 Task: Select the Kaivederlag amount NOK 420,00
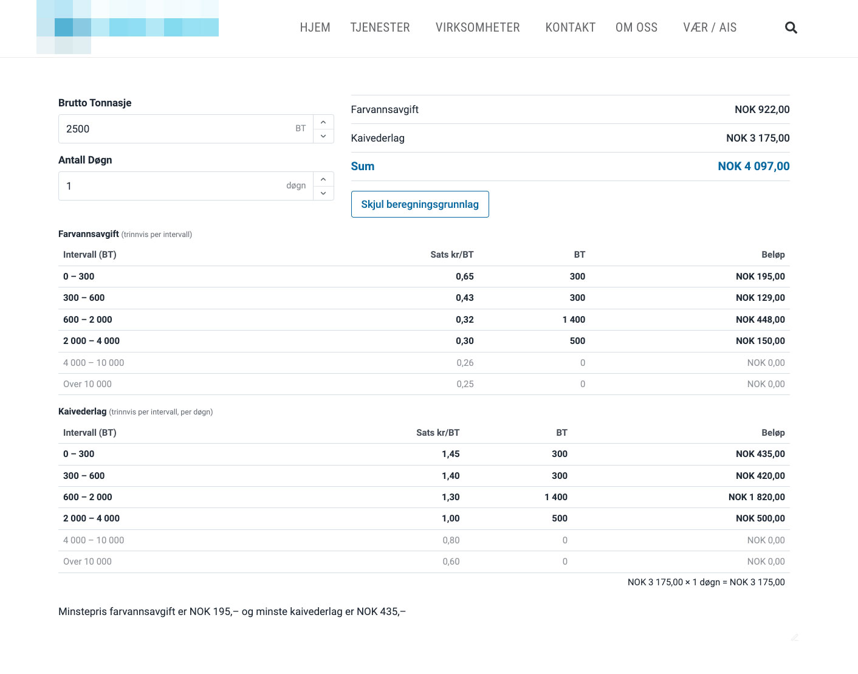(x=760, y=476)
